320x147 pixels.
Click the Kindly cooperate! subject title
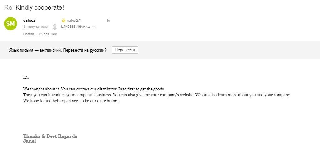[40, 7]
